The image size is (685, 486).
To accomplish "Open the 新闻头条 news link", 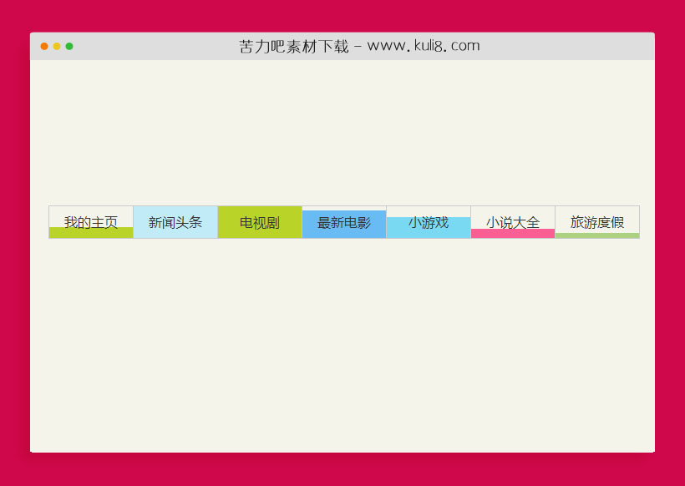I will coord(175,221).
